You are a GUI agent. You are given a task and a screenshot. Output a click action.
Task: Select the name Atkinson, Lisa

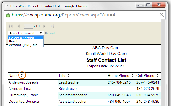[20, 89]
